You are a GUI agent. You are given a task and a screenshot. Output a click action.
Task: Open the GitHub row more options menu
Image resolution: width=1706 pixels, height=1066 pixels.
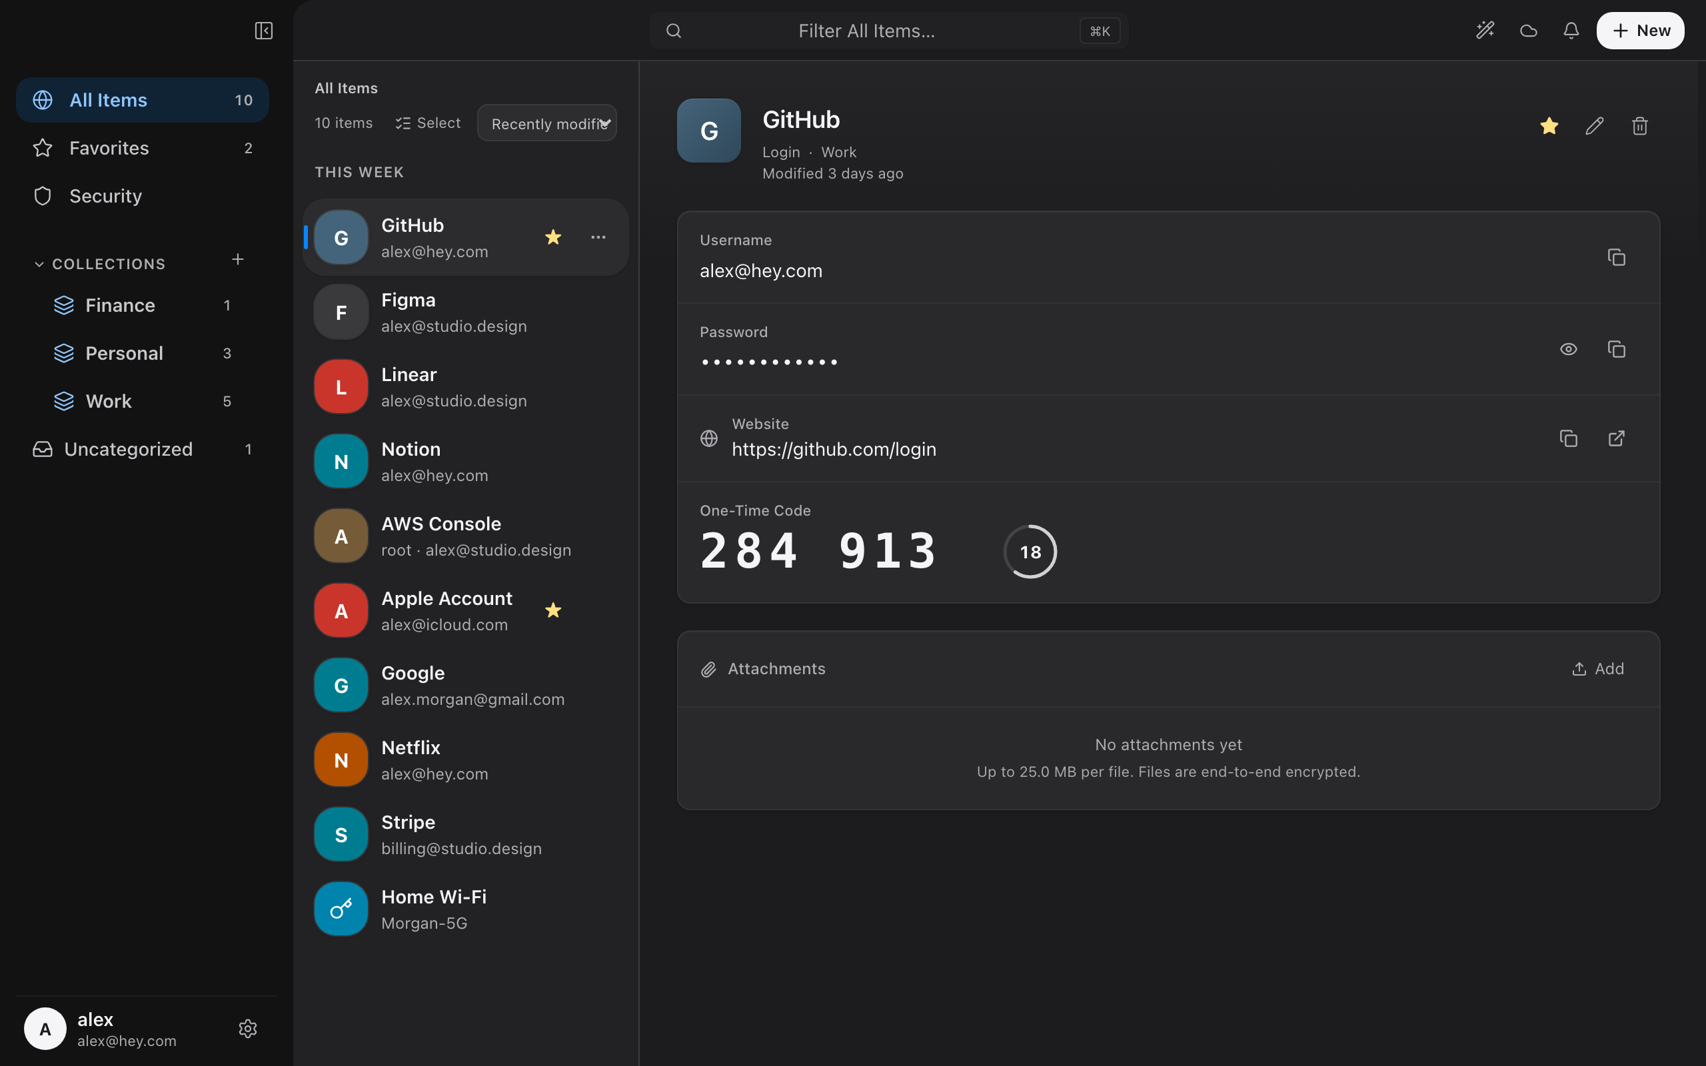(598, 238)
